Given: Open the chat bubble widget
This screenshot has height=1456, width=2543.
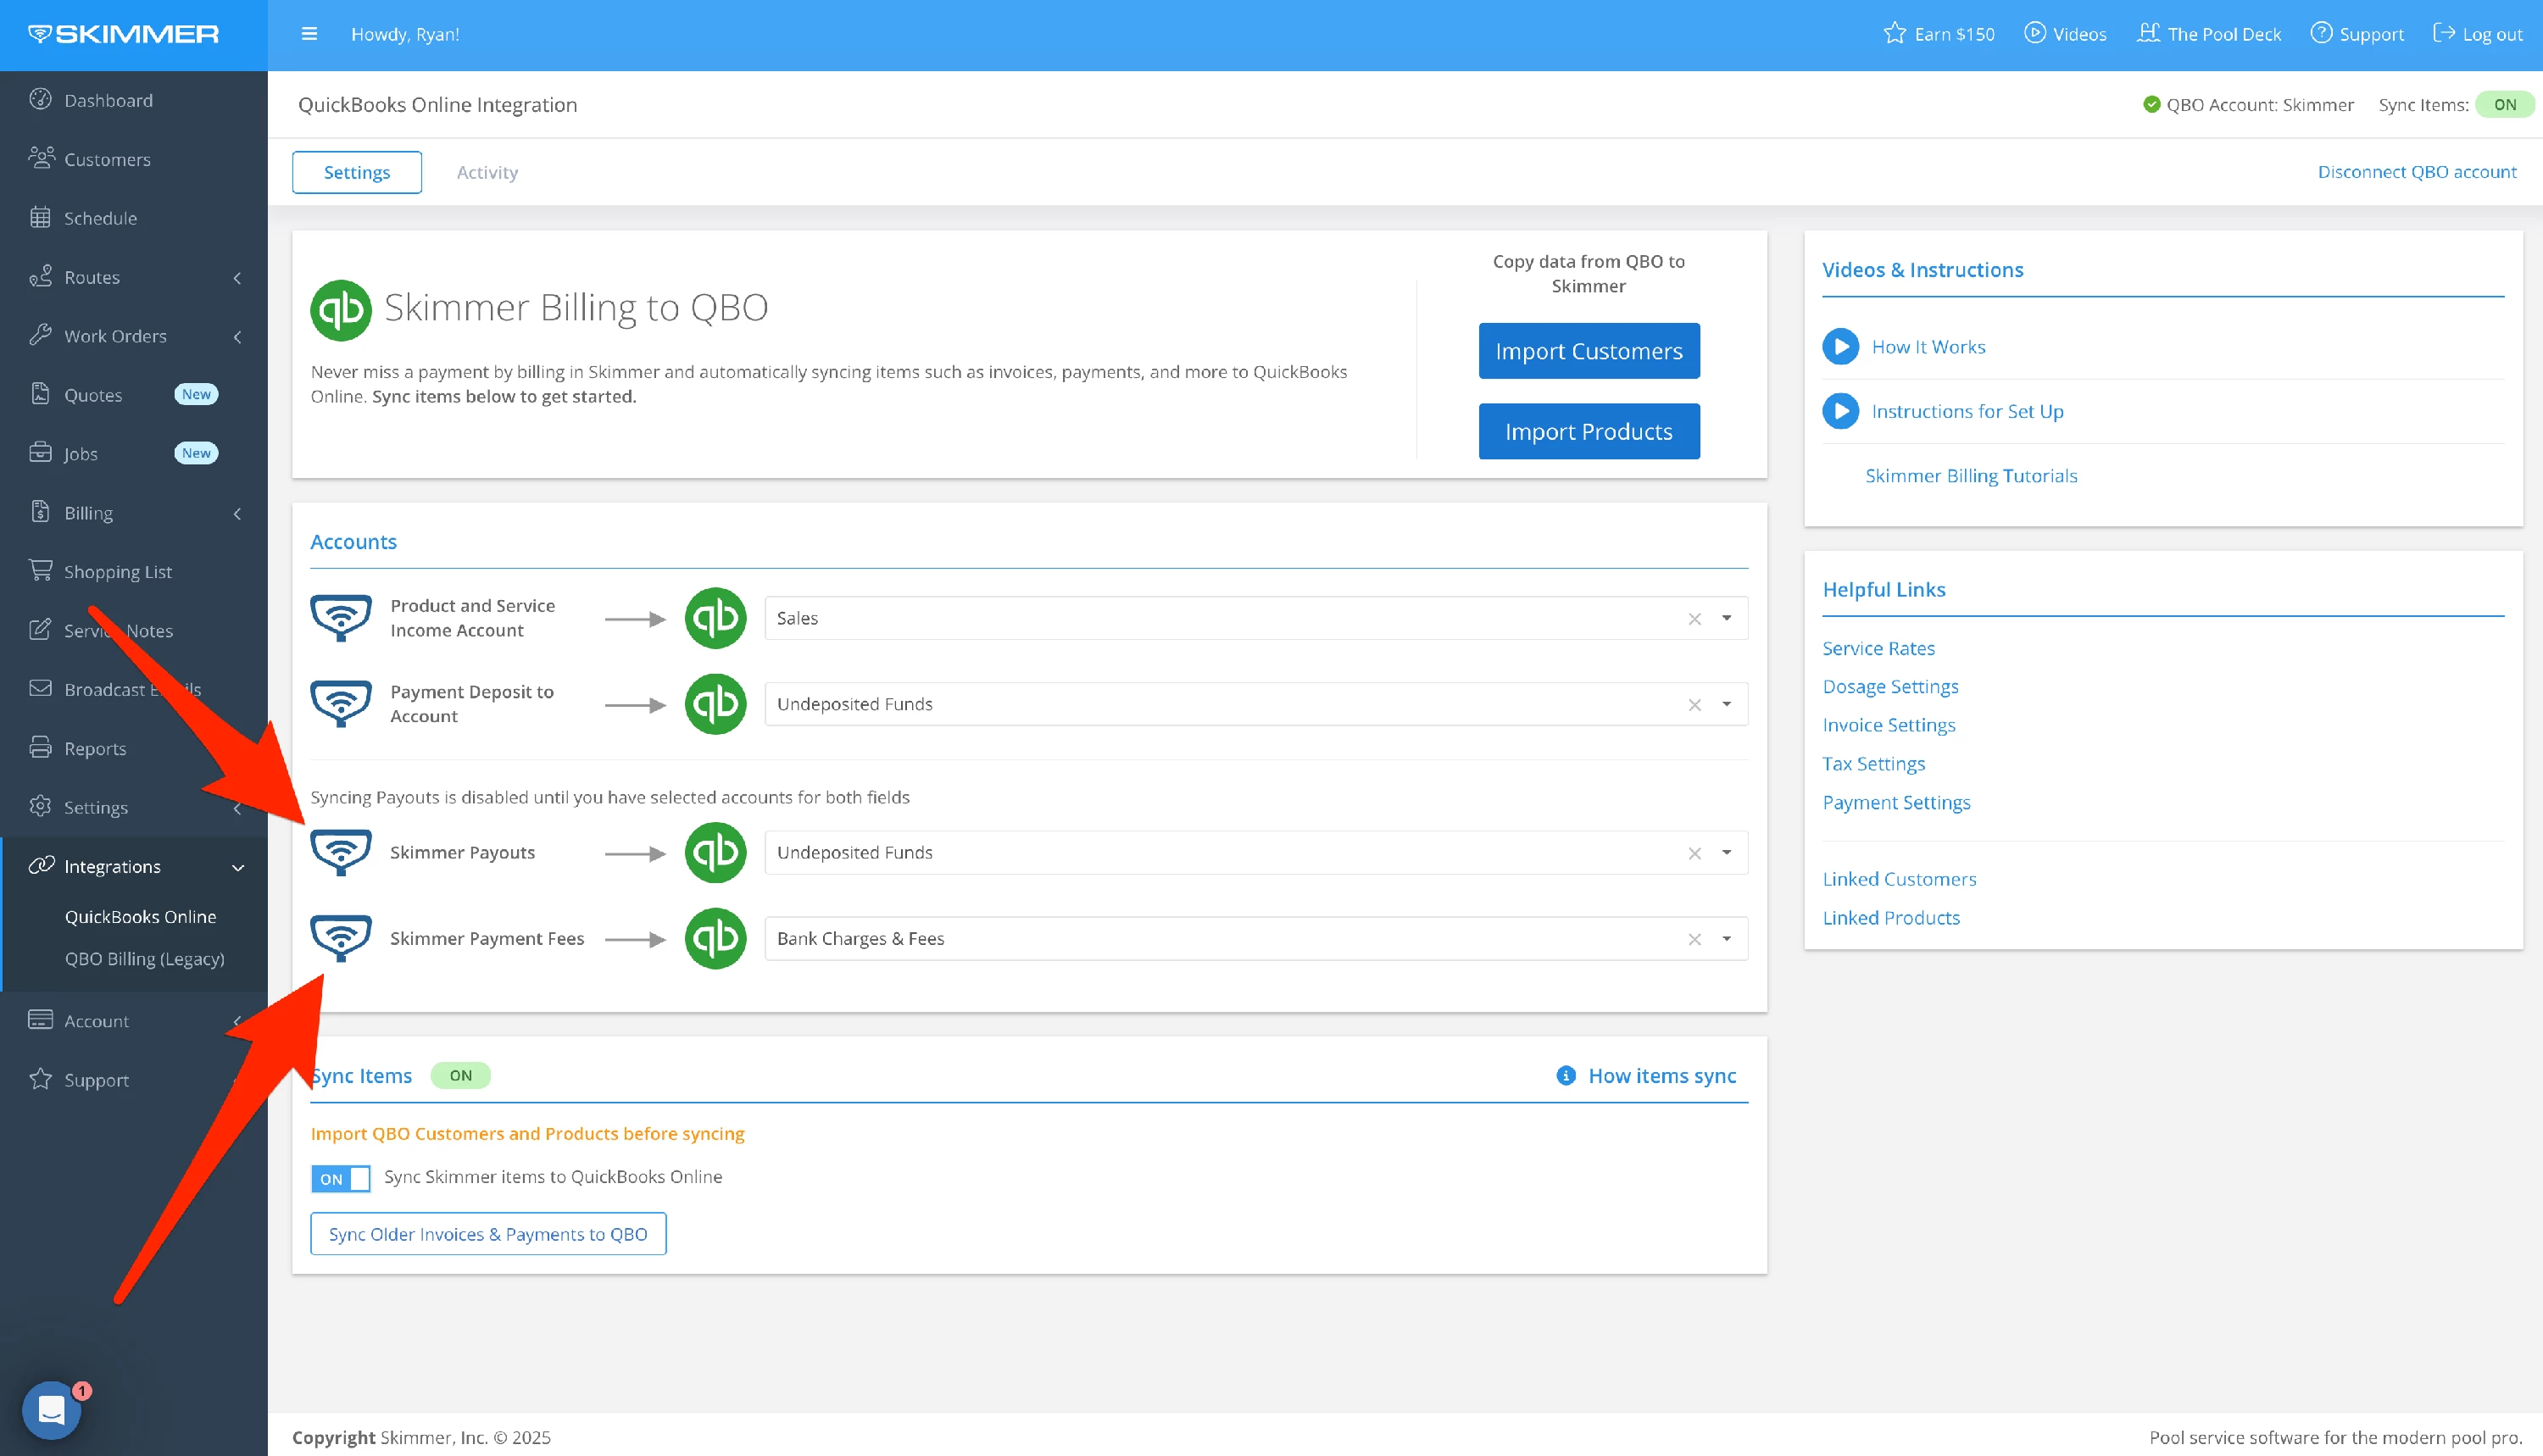Looking at the screenshot, I should pos(51,1410).
